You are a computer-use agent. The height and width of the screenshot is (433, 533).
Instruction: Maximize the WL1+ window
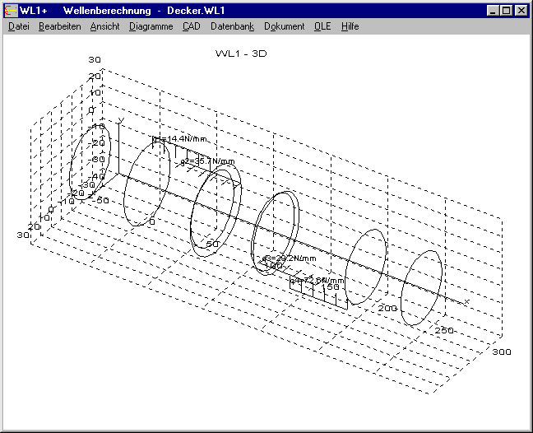pos(506,11)
